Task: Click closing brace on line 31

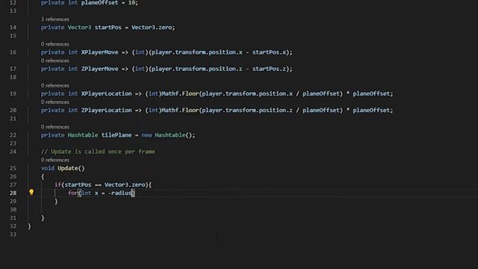Action: [43, 217]
